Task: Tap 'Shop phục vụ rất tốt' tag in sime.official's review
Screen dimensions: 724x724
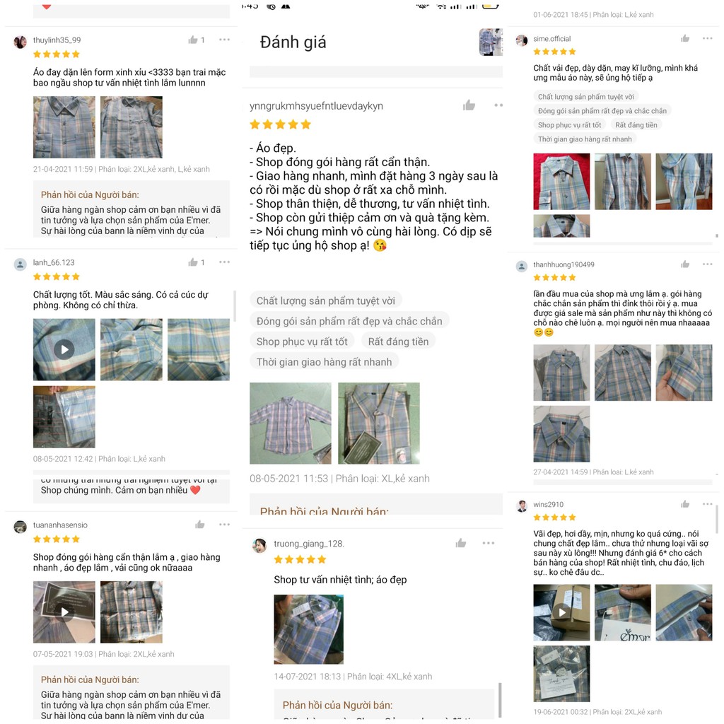Action: click(x=569, y=125)
